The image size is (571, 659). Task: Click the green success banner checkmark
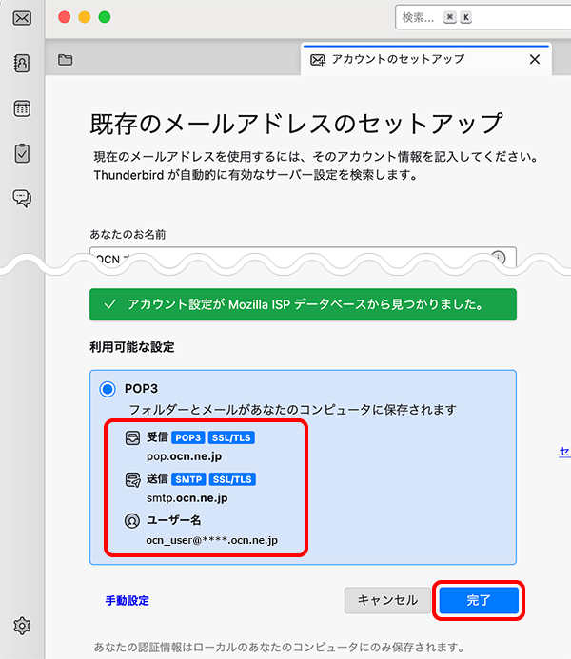[110, 305]
